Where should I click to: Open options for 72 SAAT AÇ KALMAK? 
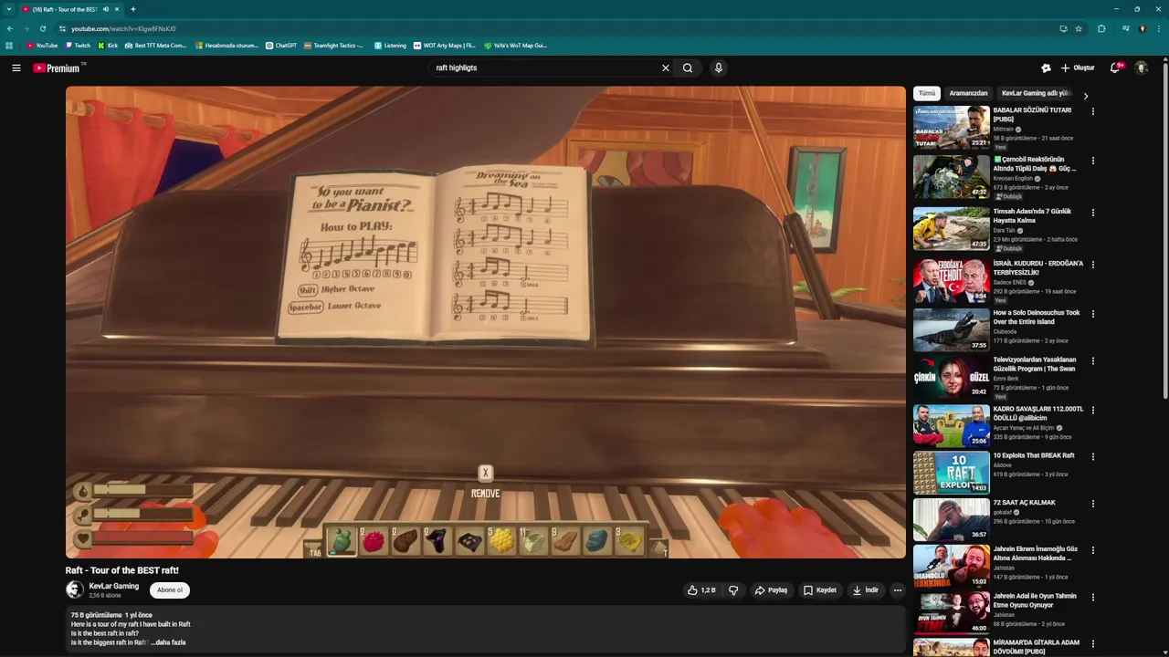pos(1093,504)
